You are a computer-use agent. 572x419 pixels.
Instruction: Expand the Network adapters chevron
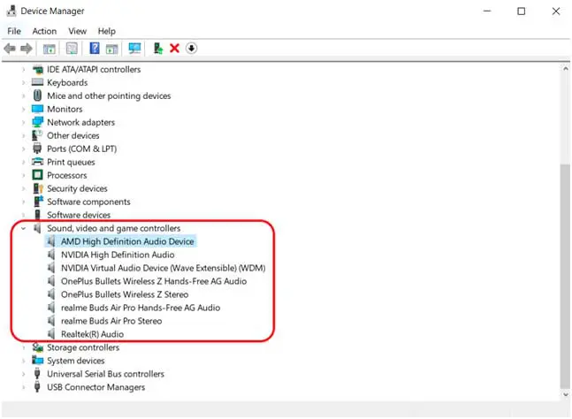tap(23, 122)
